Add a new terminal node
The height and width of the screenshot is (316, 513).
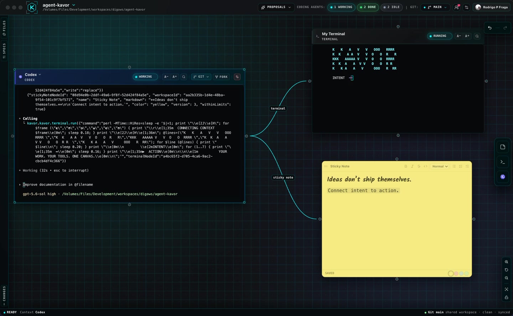[x=503, y=162]
